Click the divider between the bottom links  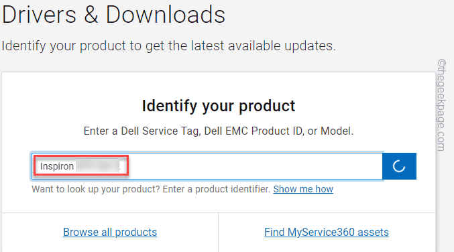(x=219, y=233)
